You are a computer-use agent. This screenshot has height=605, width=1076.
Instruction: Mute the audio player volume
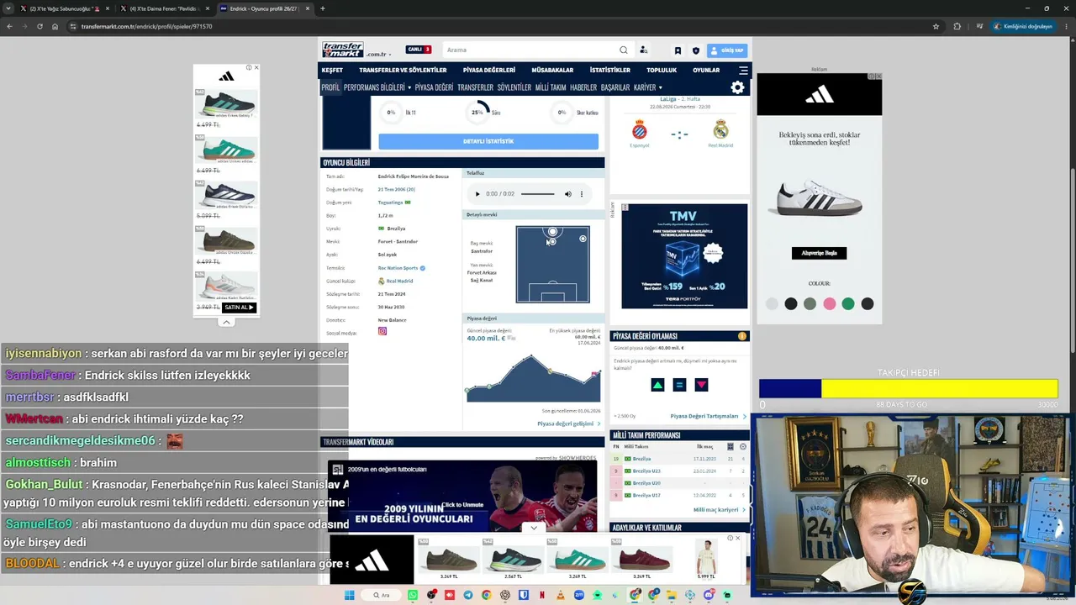coord(567,194)
